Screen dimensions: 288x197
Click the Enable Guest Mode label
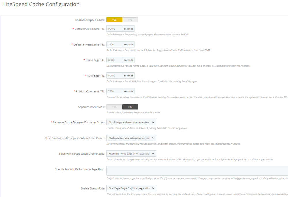[92, 188]
